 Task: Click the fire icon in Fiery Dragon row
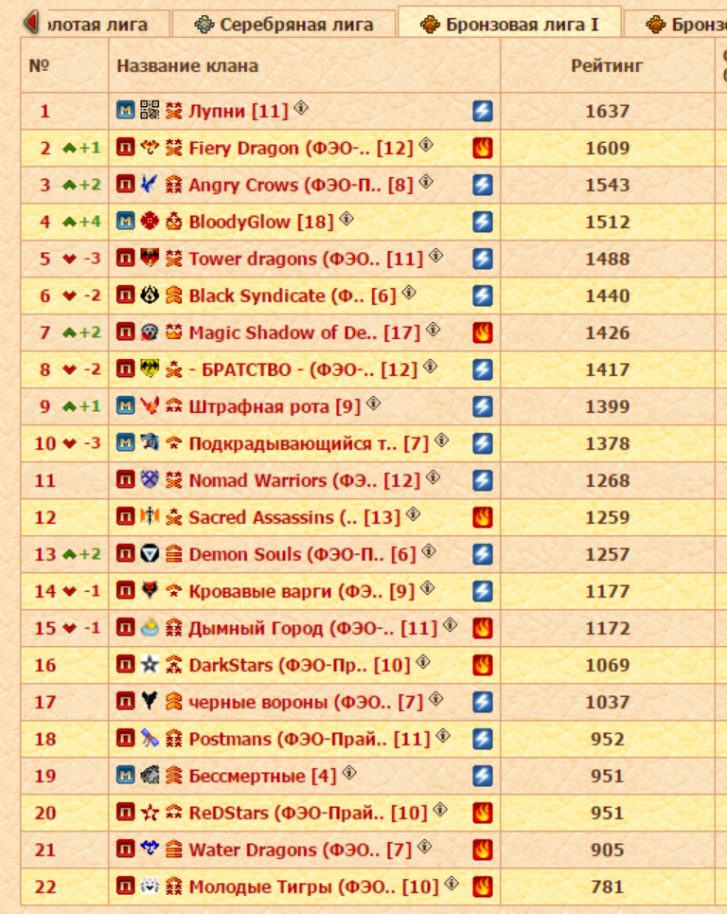point(483,148)
